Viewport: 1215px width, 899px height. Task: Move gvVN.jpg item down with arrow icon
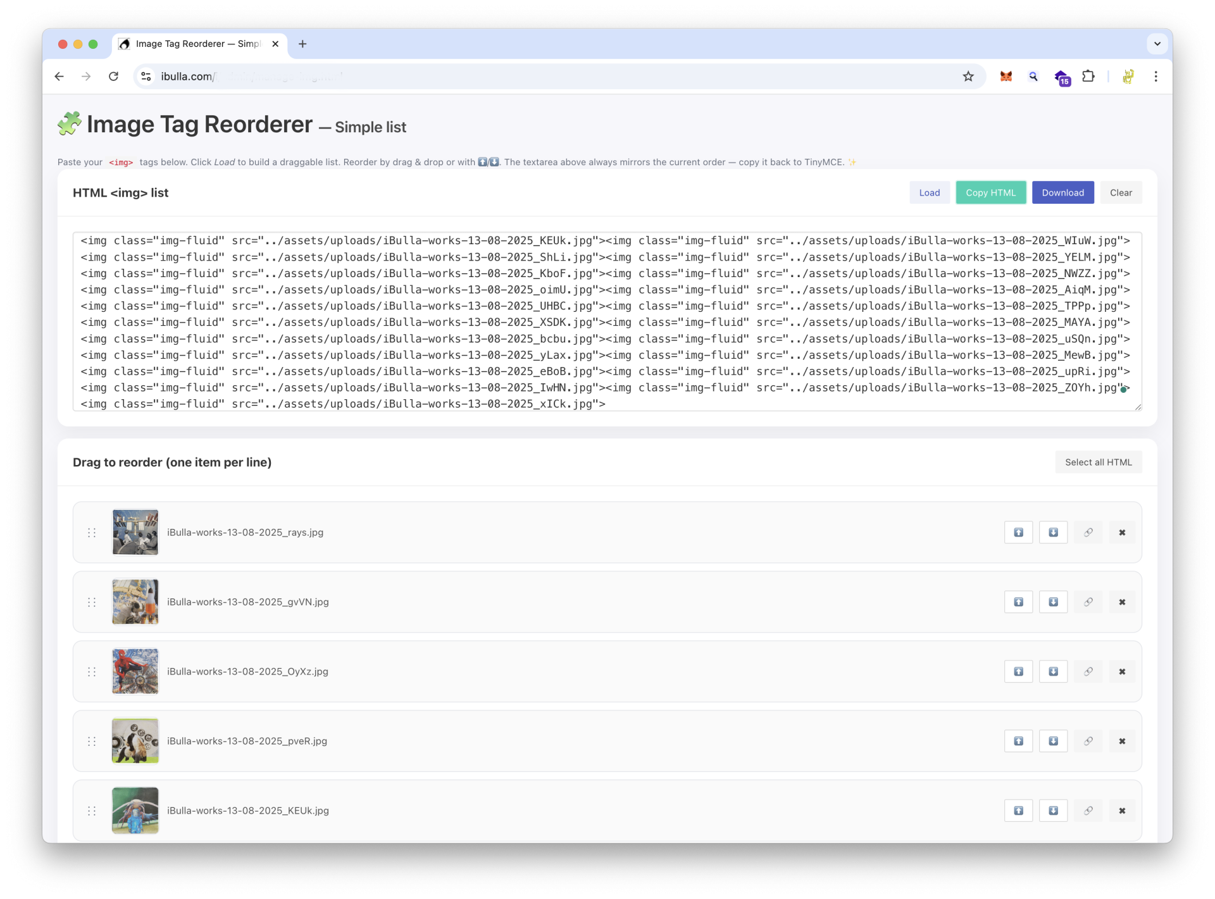pos(1053,602)
